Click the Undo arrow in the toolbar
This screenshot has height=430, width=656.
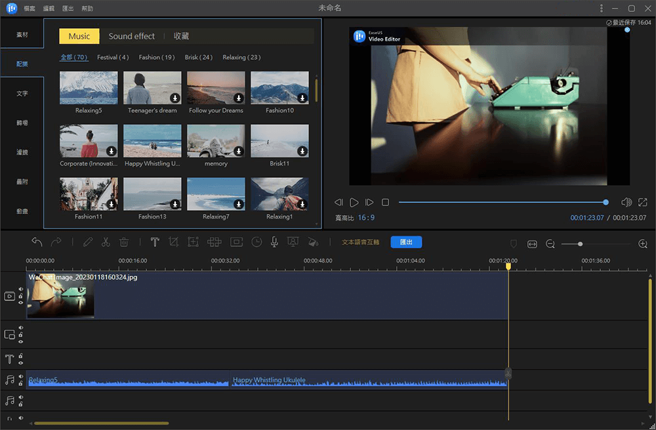click(x=37, y=242)
